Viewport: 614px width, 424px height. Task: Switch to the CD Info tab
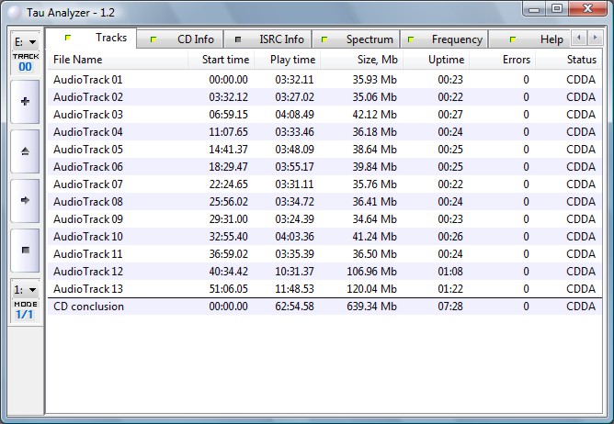click(187, 39)
